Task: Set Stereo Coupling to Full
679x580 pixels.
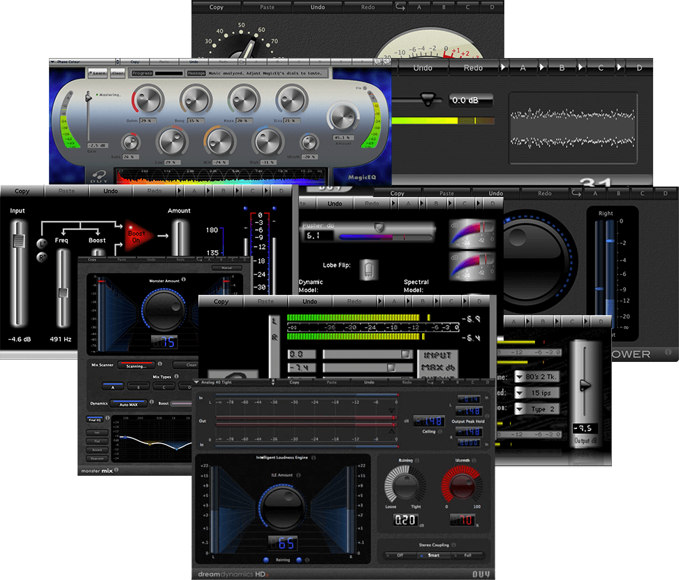Action: pyautogui.click(x=469, y=555)
